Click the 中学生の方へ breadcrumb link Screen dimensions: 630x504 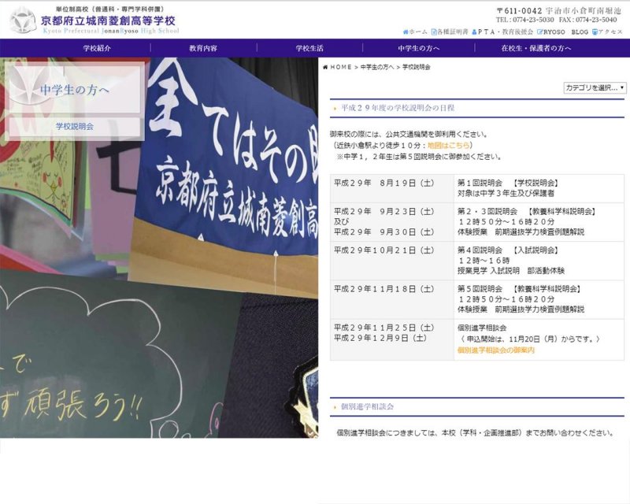click(x=377, y=68)
